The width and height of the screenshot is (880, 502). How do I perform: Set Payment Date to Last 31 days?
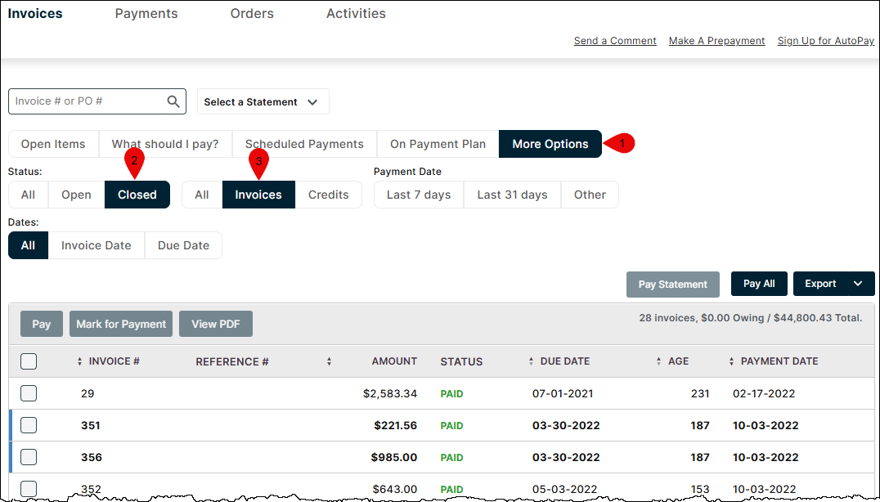coord(512,195)
